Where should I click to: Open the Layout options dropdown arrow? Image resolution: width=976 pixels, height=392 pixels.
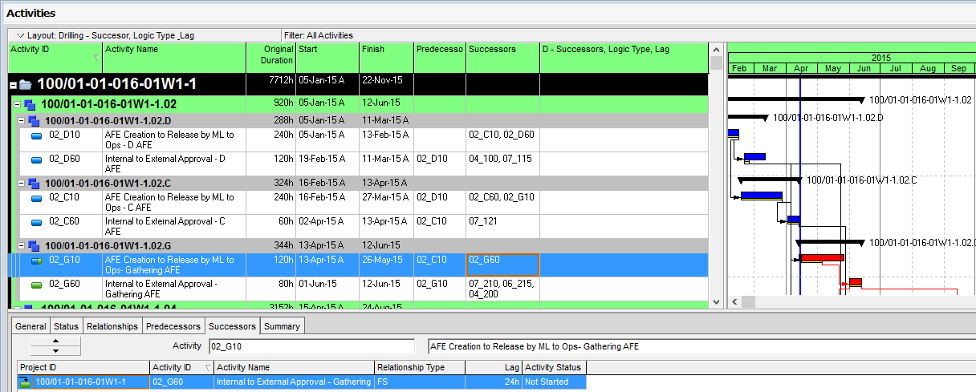(20, 35)
